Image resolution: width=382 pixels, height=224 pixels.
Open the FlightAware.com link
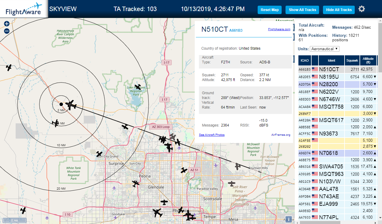[x=279, y=29]
